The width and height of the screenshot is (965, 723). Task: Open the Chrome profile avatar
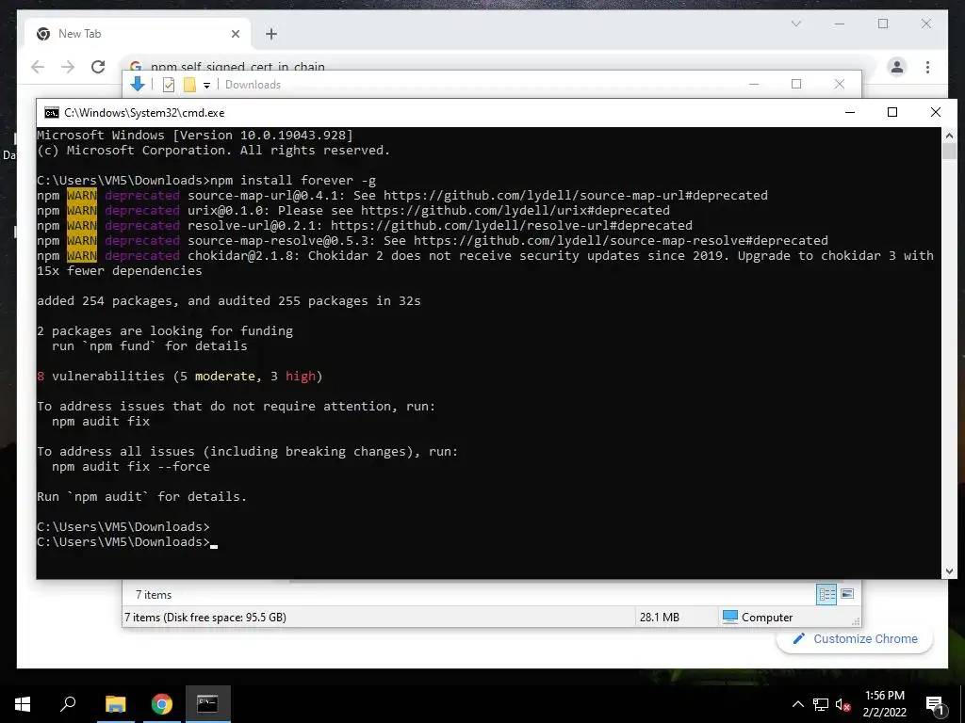(897, 67)
